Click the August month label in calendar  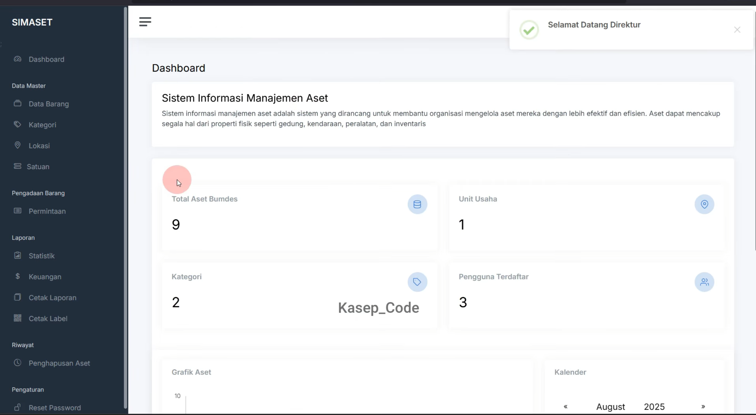coord(610,407)
